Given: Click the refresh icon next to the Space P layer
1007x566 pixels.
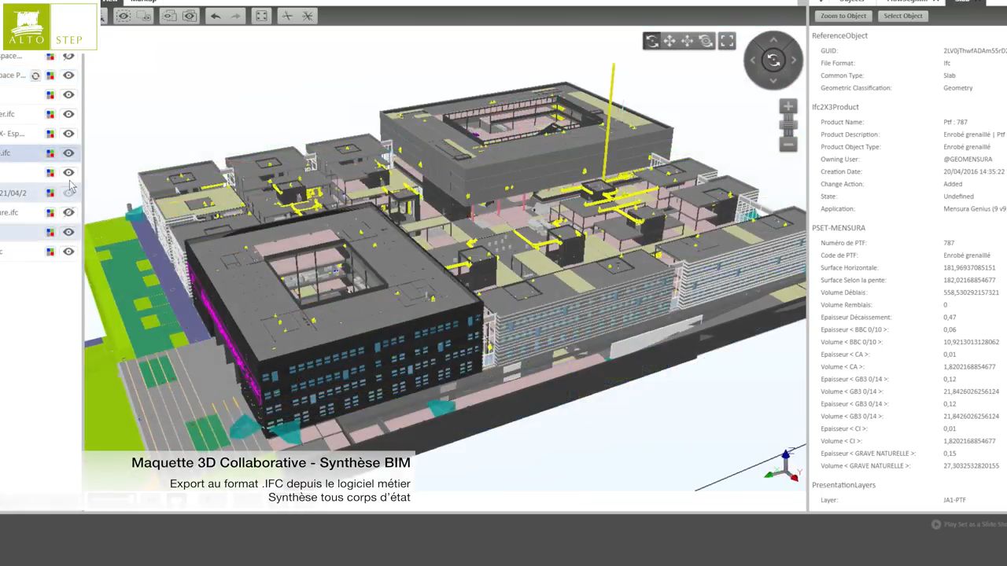Looking at the screenshot, I should (35, 75).
